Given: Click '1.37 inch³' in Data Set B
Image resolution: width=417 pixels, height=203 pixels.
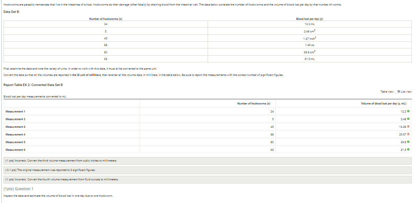Looking at the screenshot, I should pyautogui.click(x=310, y=38).
